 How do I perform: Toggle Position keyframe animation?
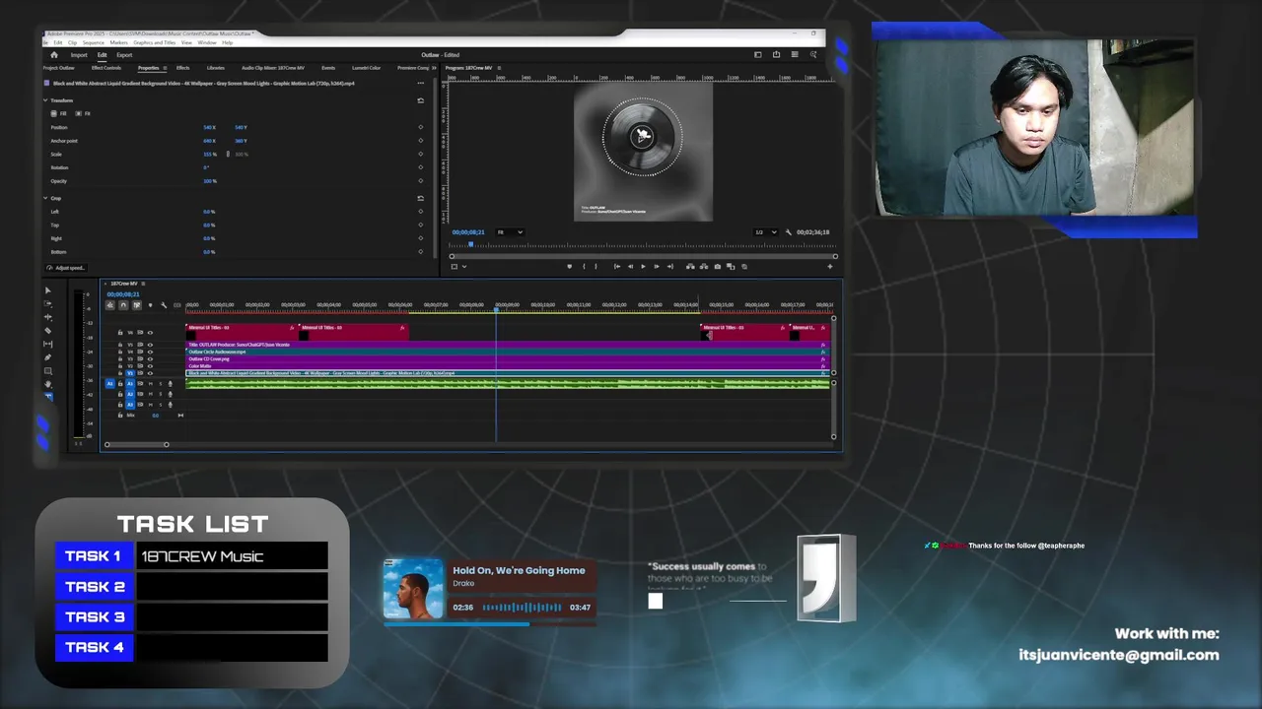tap(421, 127)
